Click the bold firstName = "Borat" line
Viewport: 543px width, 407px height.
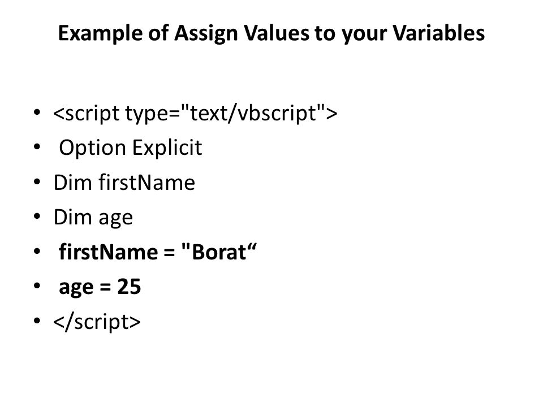coord(158,252)
